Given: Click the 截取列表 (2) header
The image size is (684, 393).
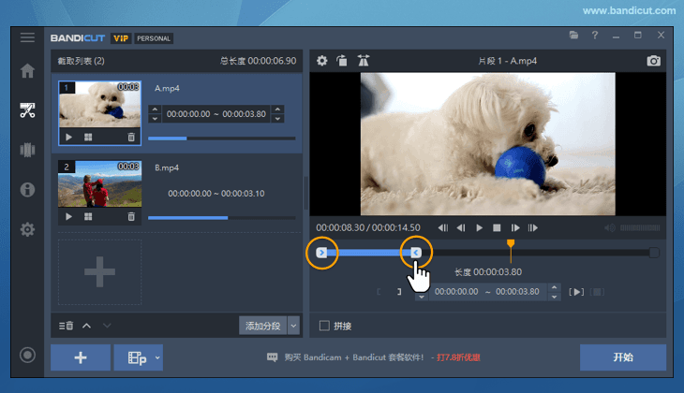Looking at the screenshot, I should tap(82, 61).
